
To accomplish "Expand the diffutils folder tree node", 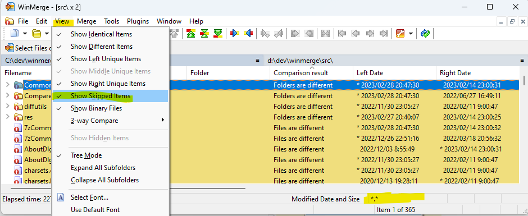I will (8, 107).
